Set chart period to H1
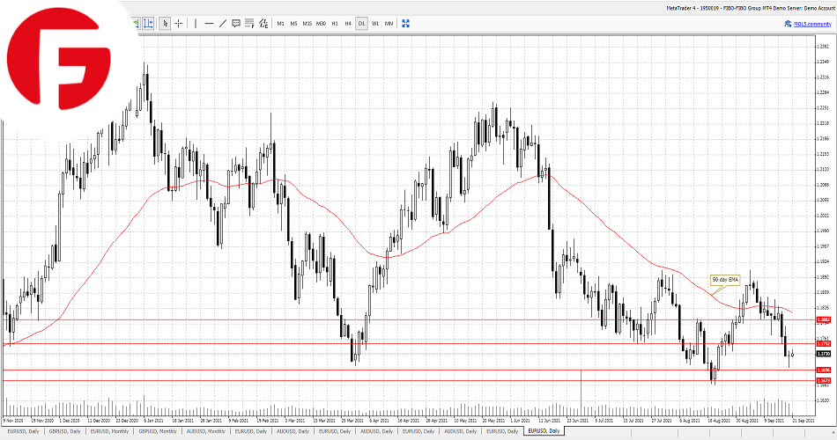The image size is (837, 440). coord(335,23)
